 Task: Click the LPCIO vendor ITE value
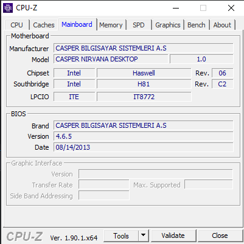(74, 97)
